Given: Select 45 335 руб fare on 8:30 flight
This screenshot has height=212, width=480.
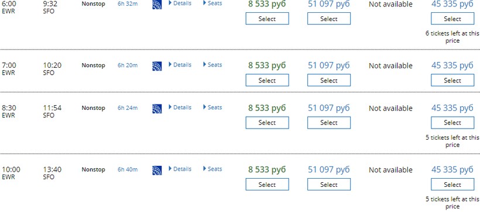Looking at the screenshot, I should [452, 123].
